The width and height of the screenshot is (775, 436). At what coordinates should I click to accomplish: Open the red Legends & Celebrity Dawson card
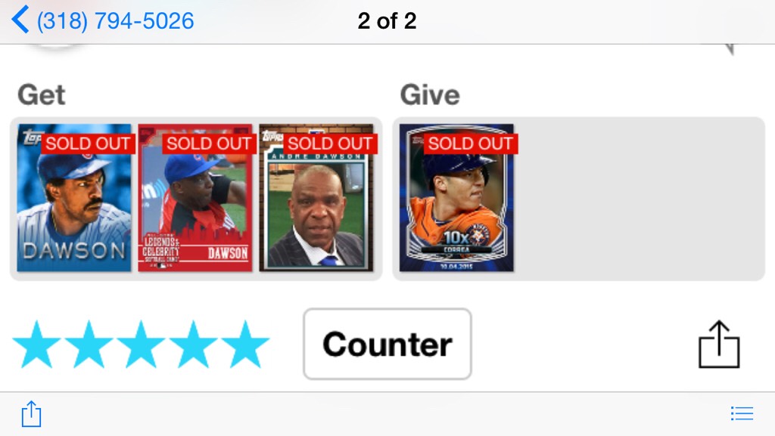[x=195, y=198]
